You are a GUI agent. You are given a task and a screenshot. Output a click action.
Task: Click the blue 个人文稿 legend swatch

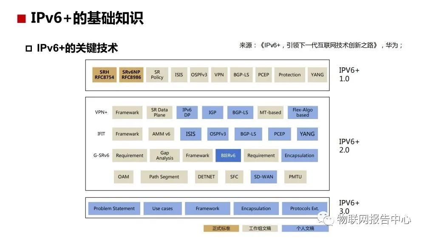305,229
